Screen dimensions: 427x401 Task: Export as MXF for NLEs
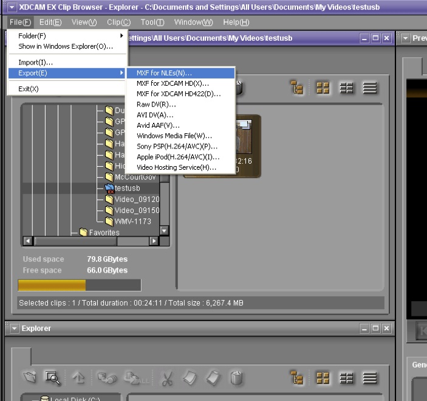[x=180, y=73]
